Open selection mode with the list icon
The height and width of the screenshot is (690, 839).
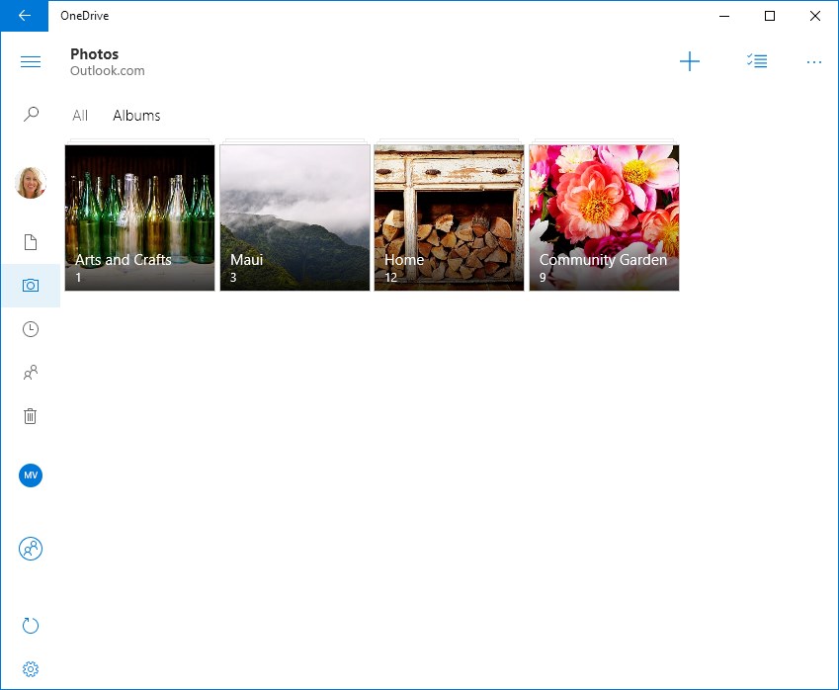pyautogui.click(x=757, y=61)
